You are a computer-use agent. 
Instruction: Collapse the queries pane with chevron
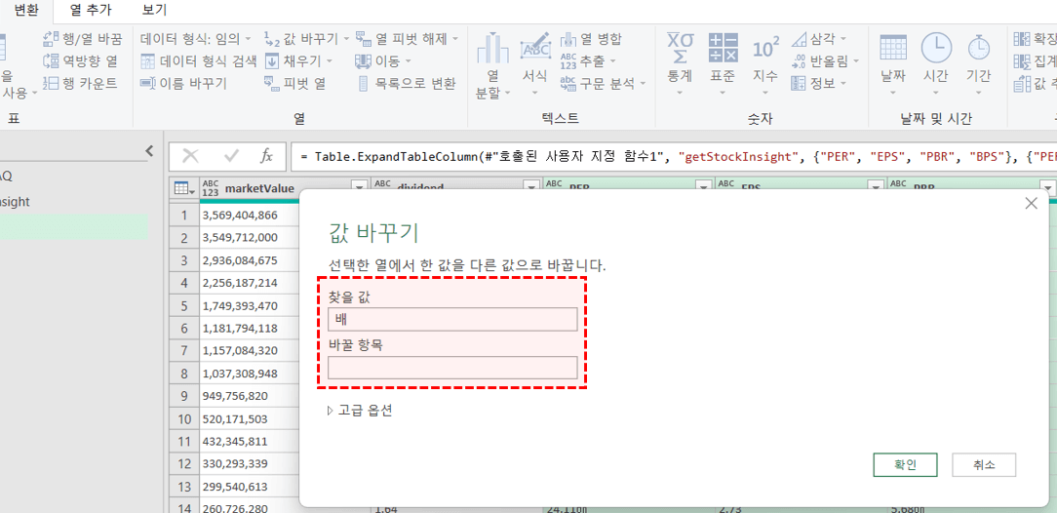point(149,151)
